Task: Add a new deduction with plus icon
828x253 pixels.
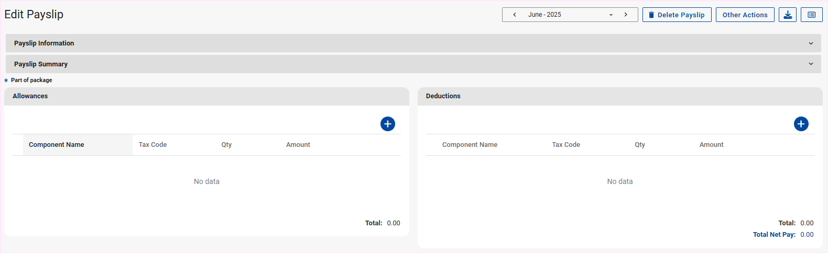Action: coord(801,124)
